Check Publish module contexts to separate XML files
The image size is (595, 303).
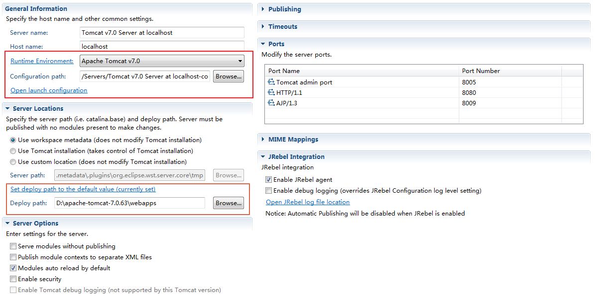13,257
